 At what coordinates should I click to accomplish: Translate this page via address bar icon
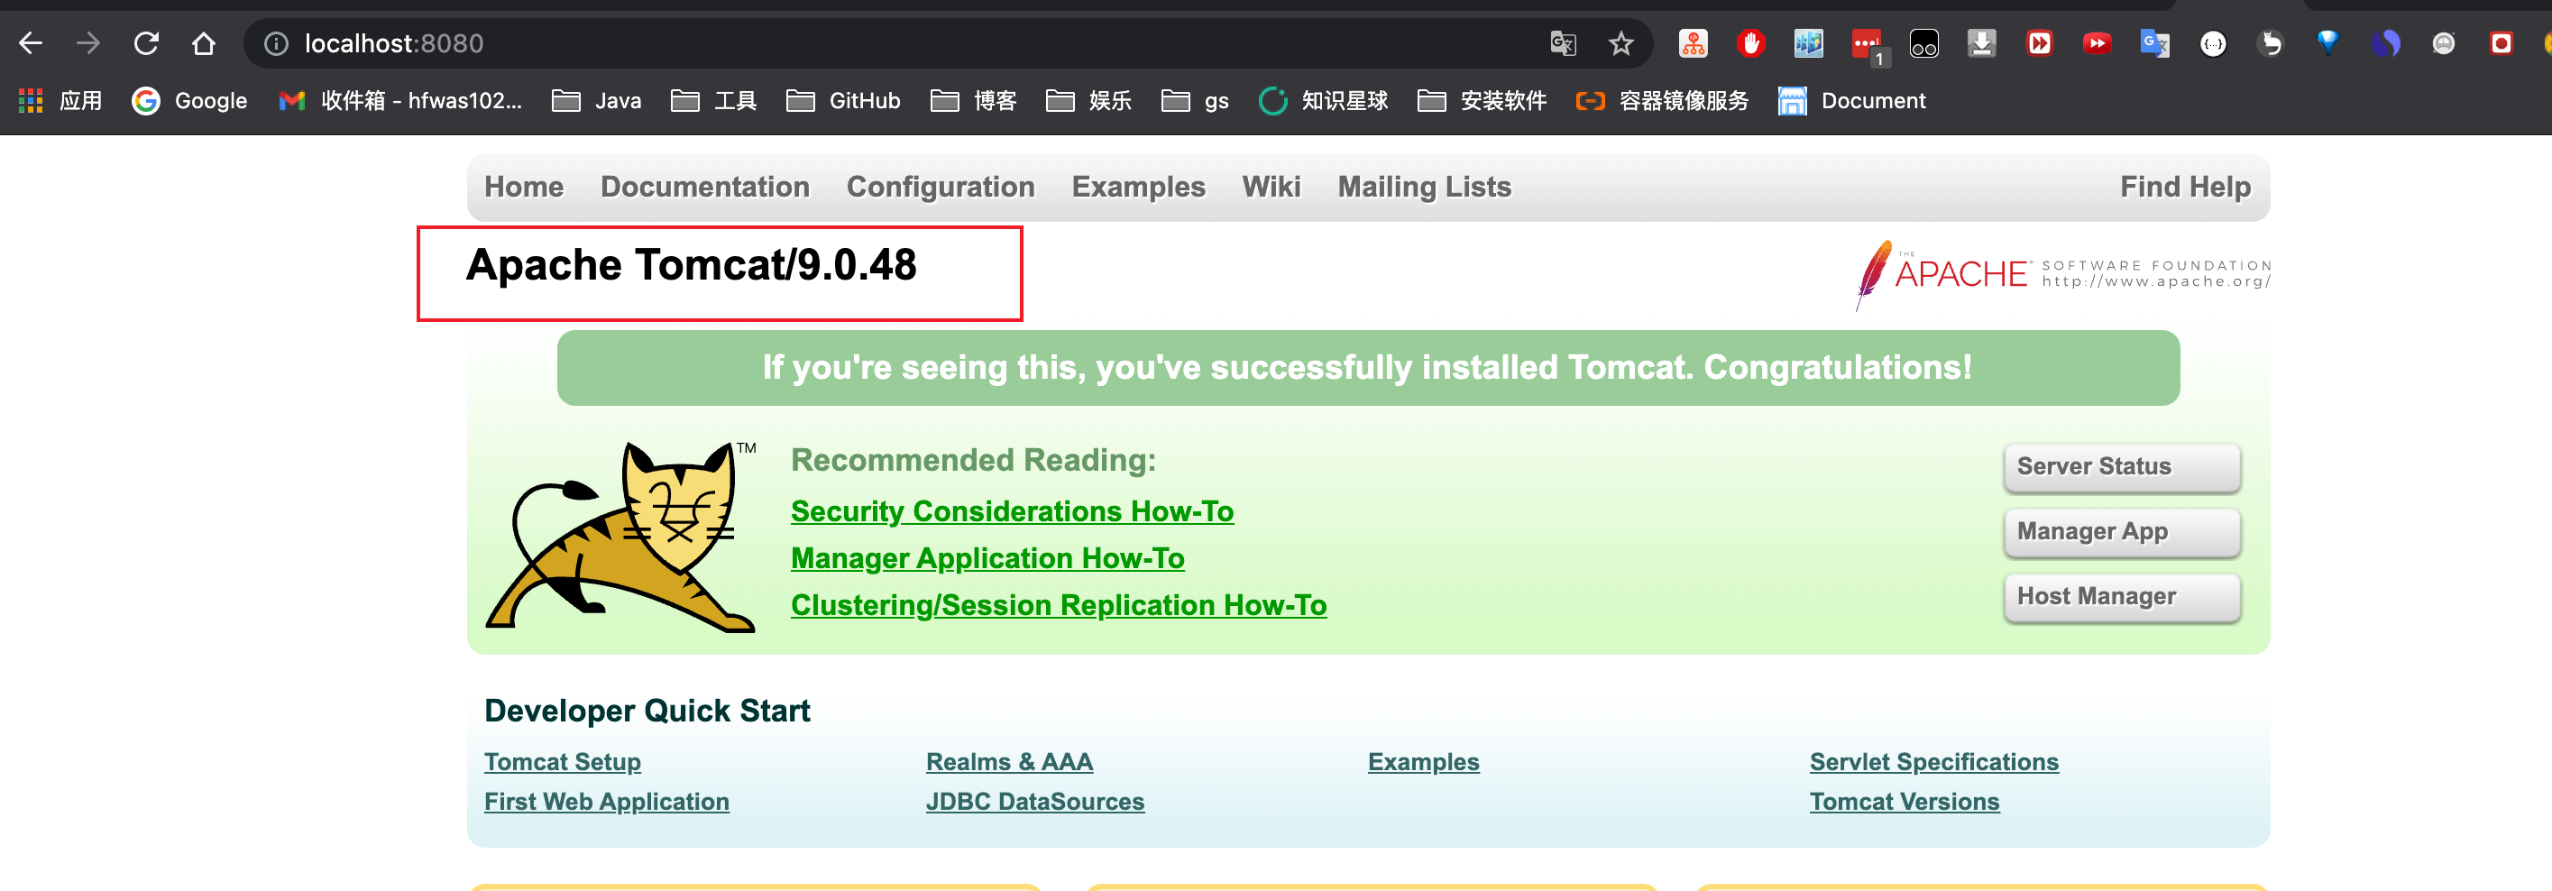coord(1564,43)
